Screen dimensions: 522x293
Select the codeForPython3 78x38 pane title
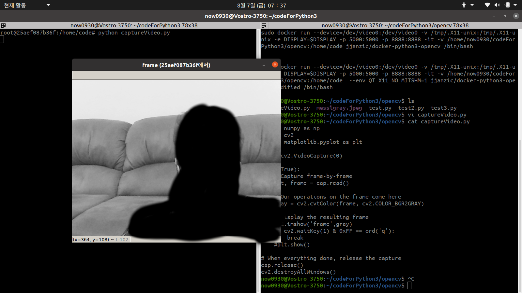[x=134, y=25]
